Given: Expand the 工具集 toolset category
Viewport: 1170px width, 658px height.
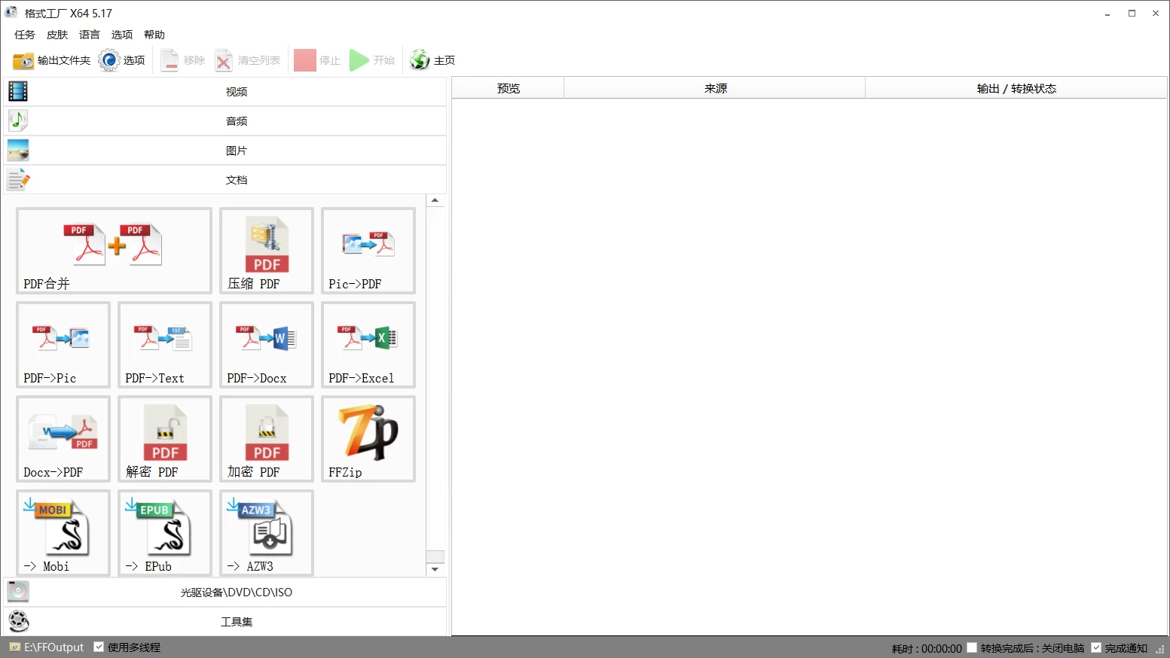Looking at the screenshot, I should (x=225, y=621).
